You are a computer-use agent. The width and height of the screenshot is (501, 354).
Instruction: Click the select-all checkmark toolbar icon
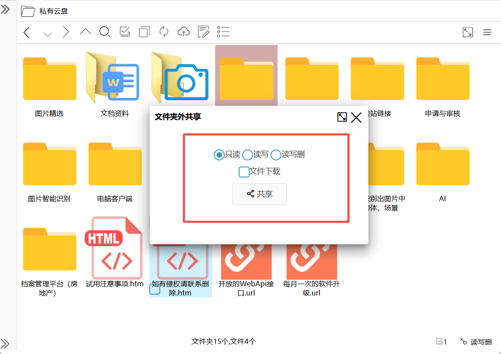tap(125, 31)
